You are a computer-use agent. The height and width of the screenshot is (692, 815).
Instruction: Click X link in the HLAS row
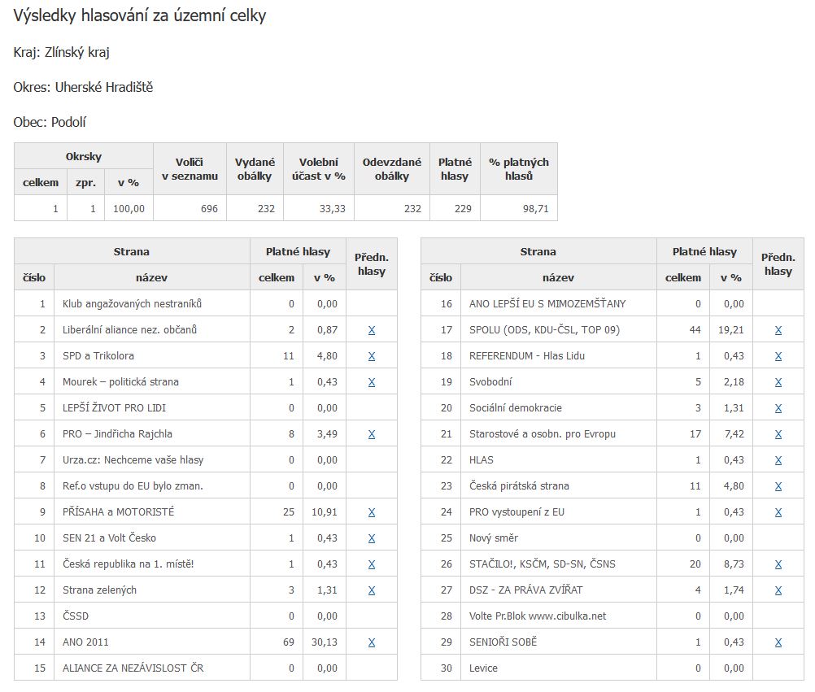coord(778,460)
